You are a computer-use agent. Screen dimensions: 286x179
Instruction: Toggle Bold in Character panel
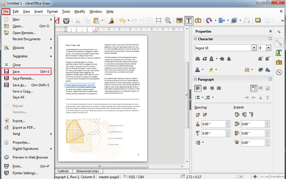(198, 59)
